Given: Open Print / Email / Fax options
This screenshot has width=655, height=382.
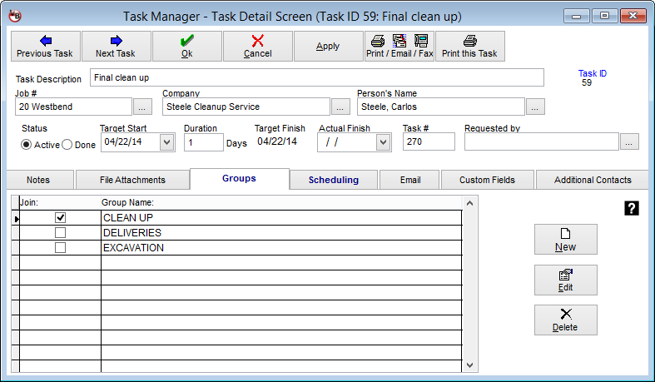Looking at the screenshot, I should (399, 46).
